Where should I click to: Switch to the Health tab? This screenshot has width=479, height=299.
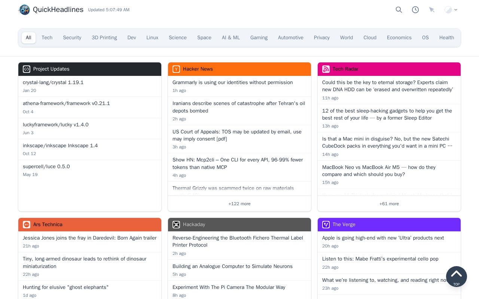click(447, 38)
